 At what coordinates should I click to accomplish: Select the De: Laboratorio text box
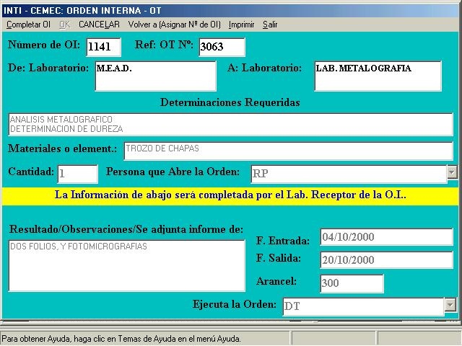pyautogui.click(x=155, y=76)
